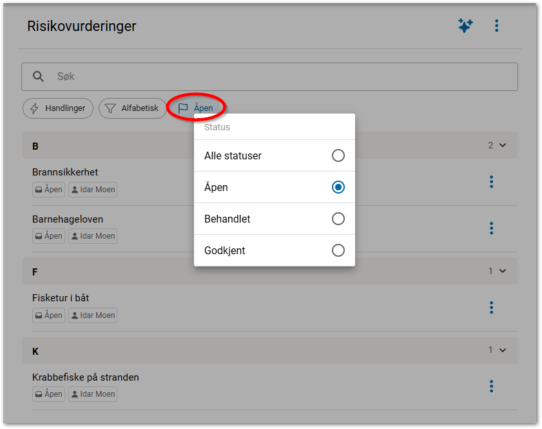Open the Alfabetisk sorting filter
542x429 pixels.
(132, 108)
